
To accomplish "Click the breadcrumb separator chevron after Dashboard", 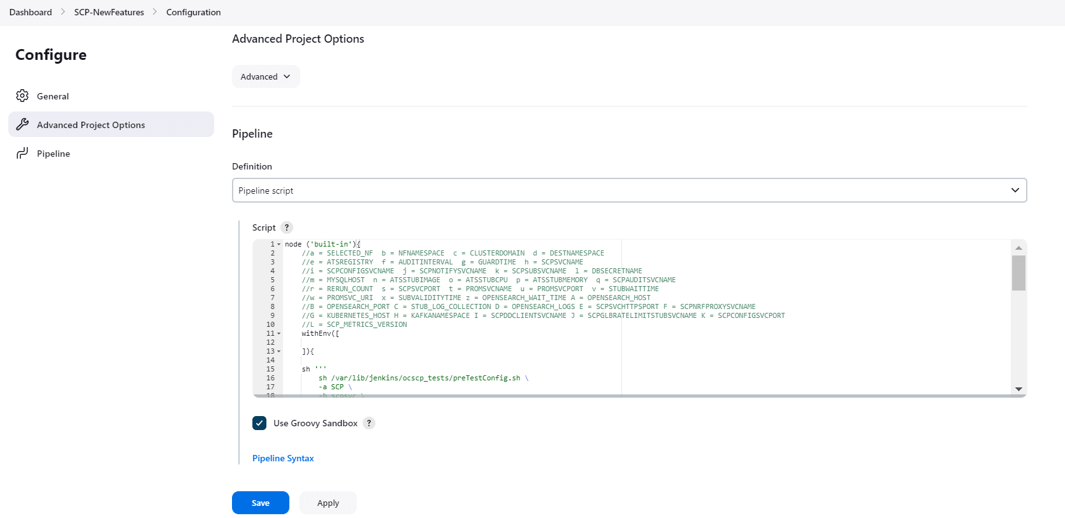I will (x=63, y=12).
